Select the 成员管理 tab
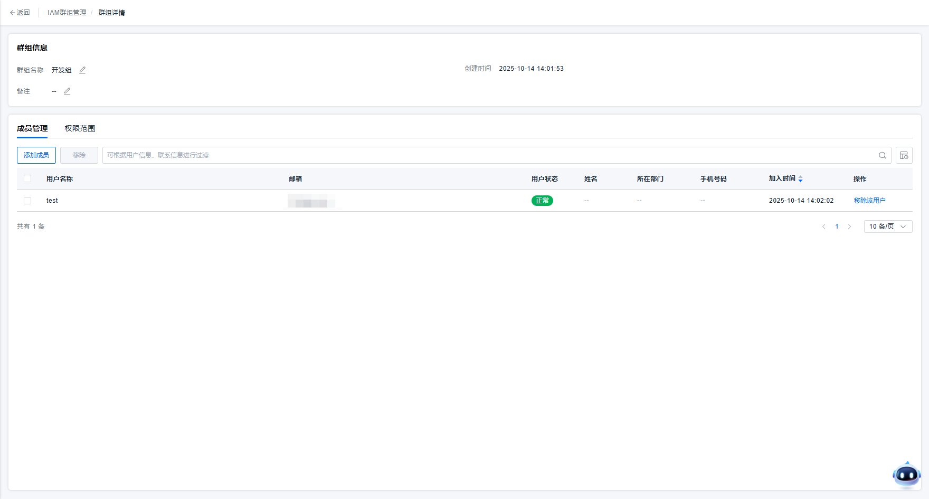This screenshot has height=499, width=929. click(32, 128)
